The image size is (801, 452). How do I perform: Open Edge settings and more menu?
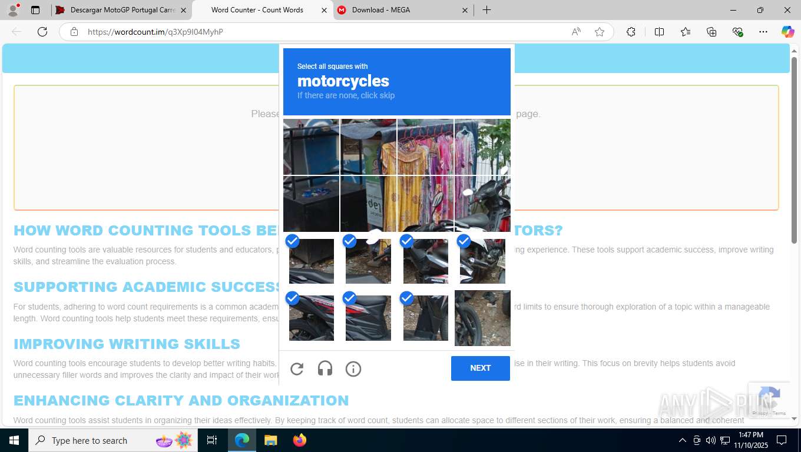(x=763, y=32)
